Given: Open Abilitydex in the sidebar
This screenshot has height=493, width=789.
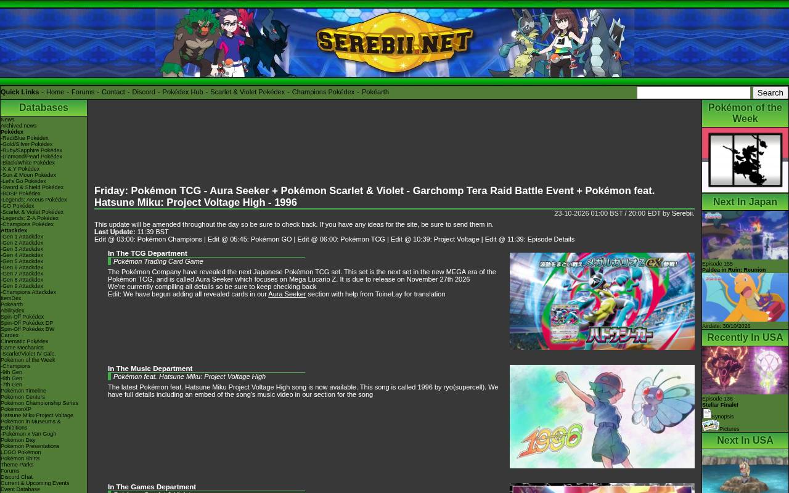Looking at the screenshot, I should pos(12,311).
